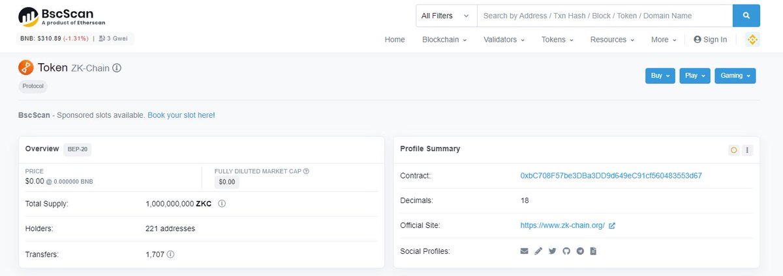Click the Book your slot here link
783x276 pixels.
(x=180, y=115)
